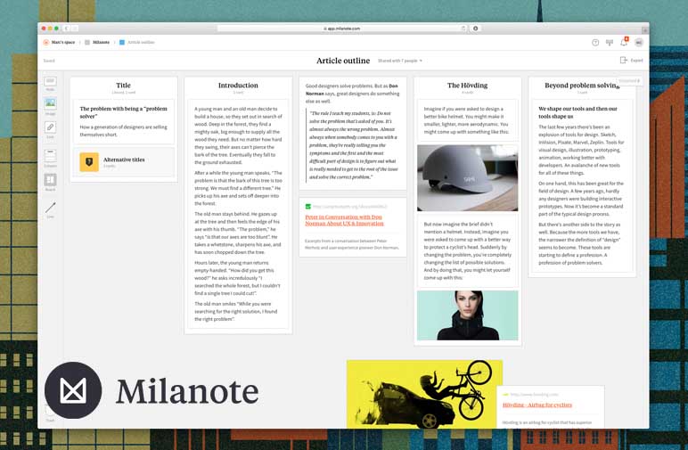Open notifications bell with red badge
The width and height of the screenshot is (688, 450).
[624, 42]
